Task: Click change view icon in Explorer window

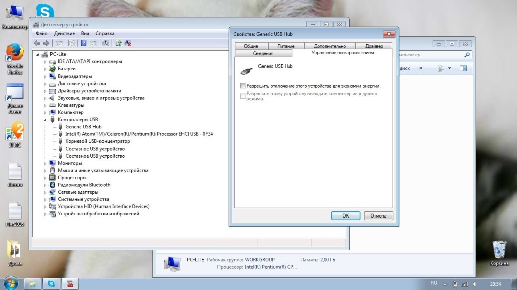Action: coord(441,68)
